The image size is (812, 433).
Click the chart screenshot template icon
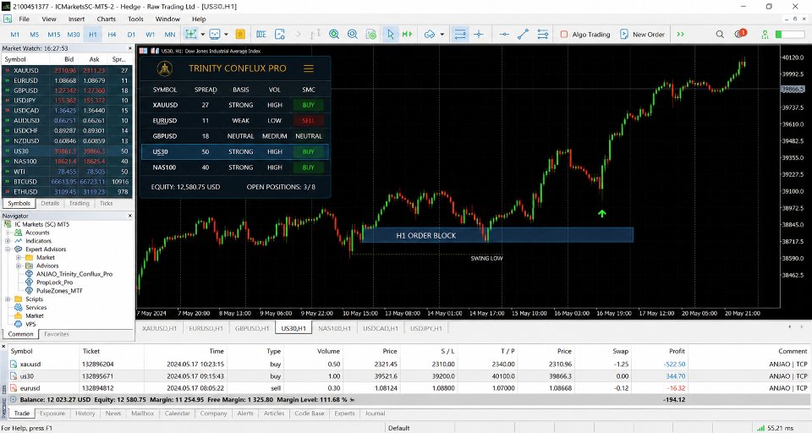tap(280, 34)
